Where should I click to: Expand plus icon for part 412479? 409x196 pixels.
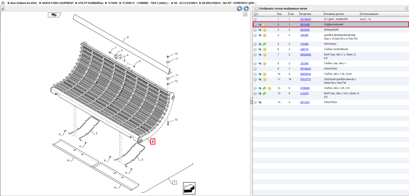click(x=255, y=94)
